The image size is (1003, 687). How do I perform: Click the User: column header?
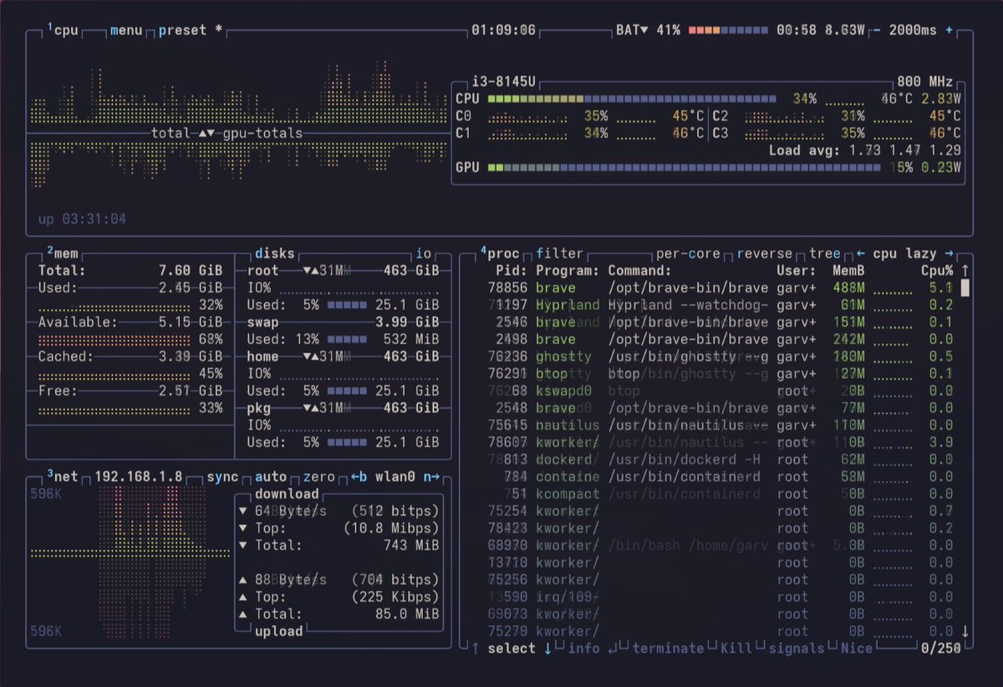click(797, 270)
